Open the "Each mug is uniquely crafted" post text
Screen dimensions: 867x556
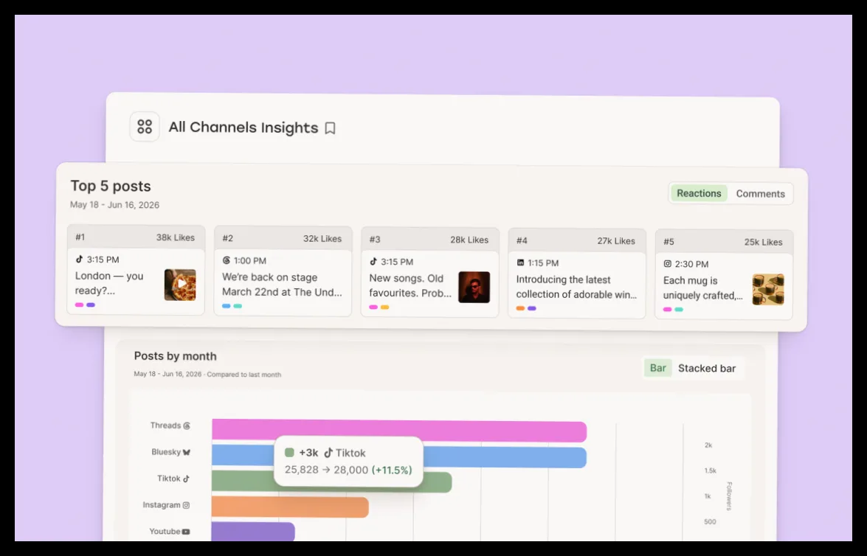tap(702, 288)
